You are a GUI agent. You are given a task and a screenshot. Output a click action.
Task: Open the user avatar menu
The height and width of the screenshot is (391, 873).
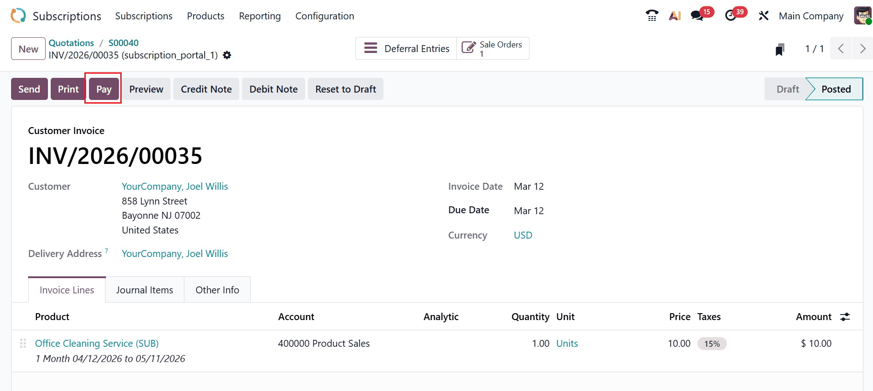pos(862,16)
